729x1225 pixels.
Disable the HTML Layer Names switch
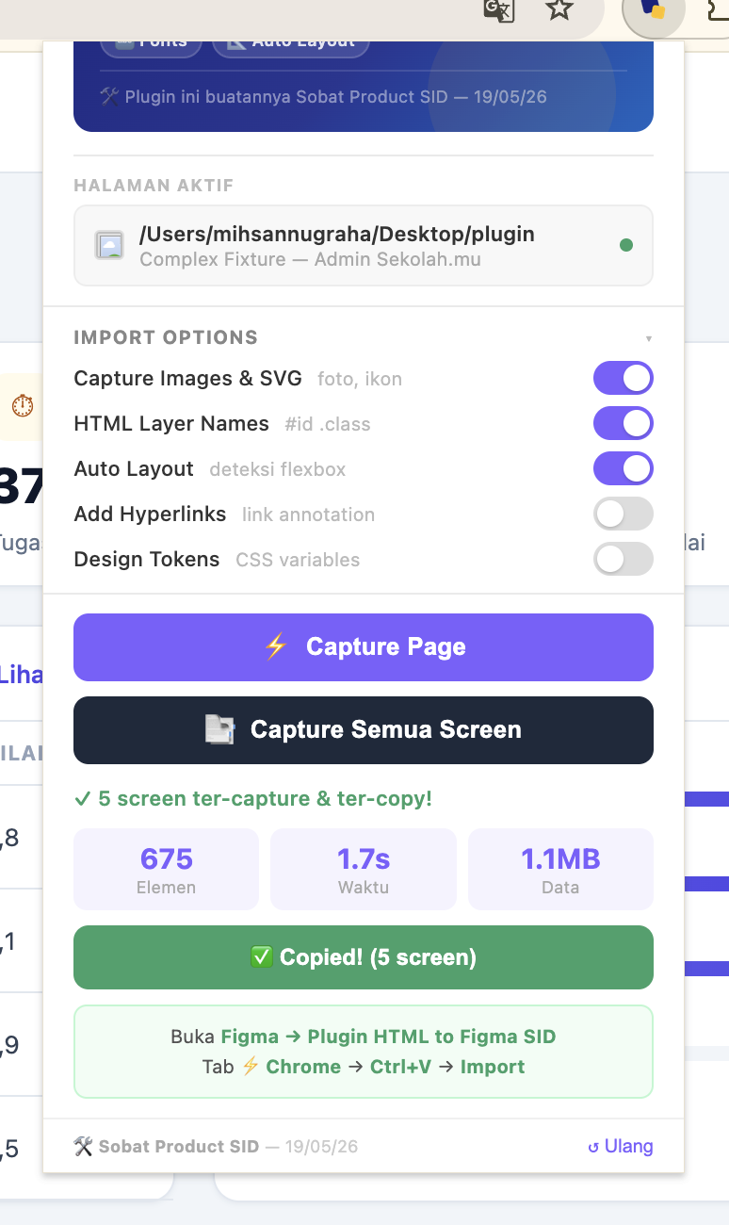click(x=623, y=423)
